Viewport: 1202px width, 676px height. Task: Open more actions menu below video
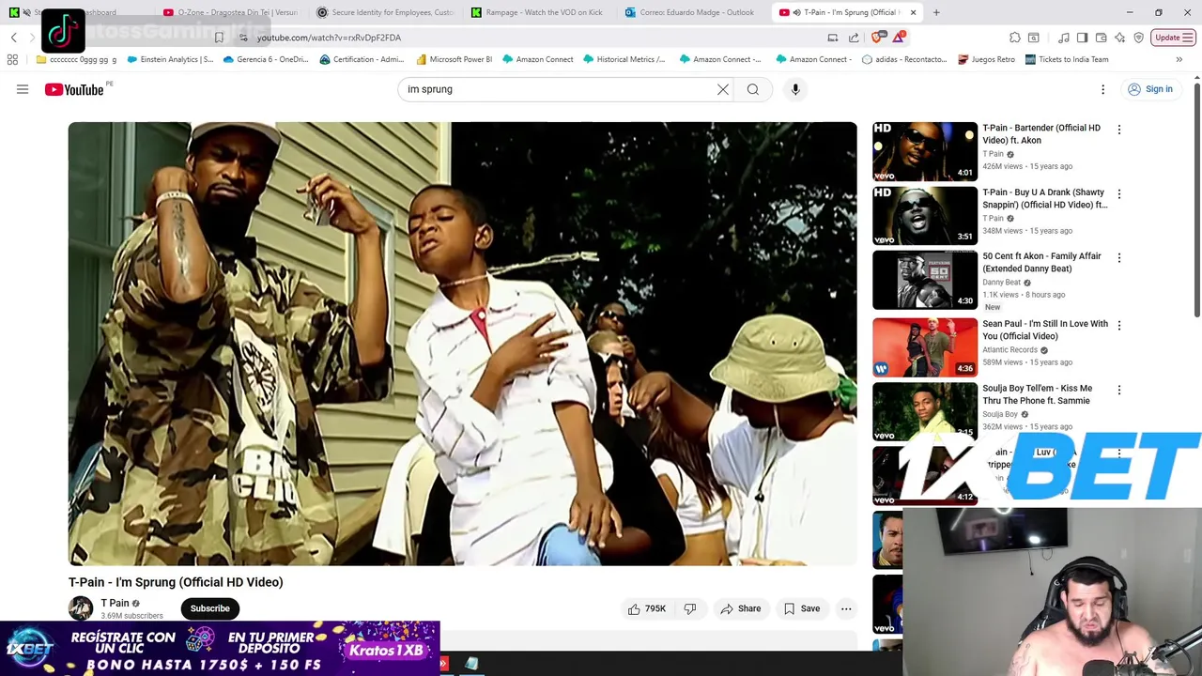point(846,608)
